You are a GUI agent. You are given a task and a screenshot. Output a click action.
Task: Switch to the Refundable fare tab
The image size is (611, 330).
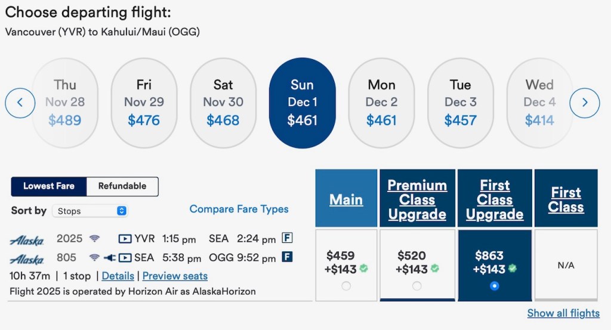[122, 186]
